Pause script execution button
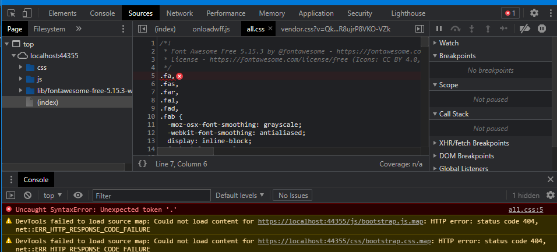The image size is (557, 252). click(439, 29)
